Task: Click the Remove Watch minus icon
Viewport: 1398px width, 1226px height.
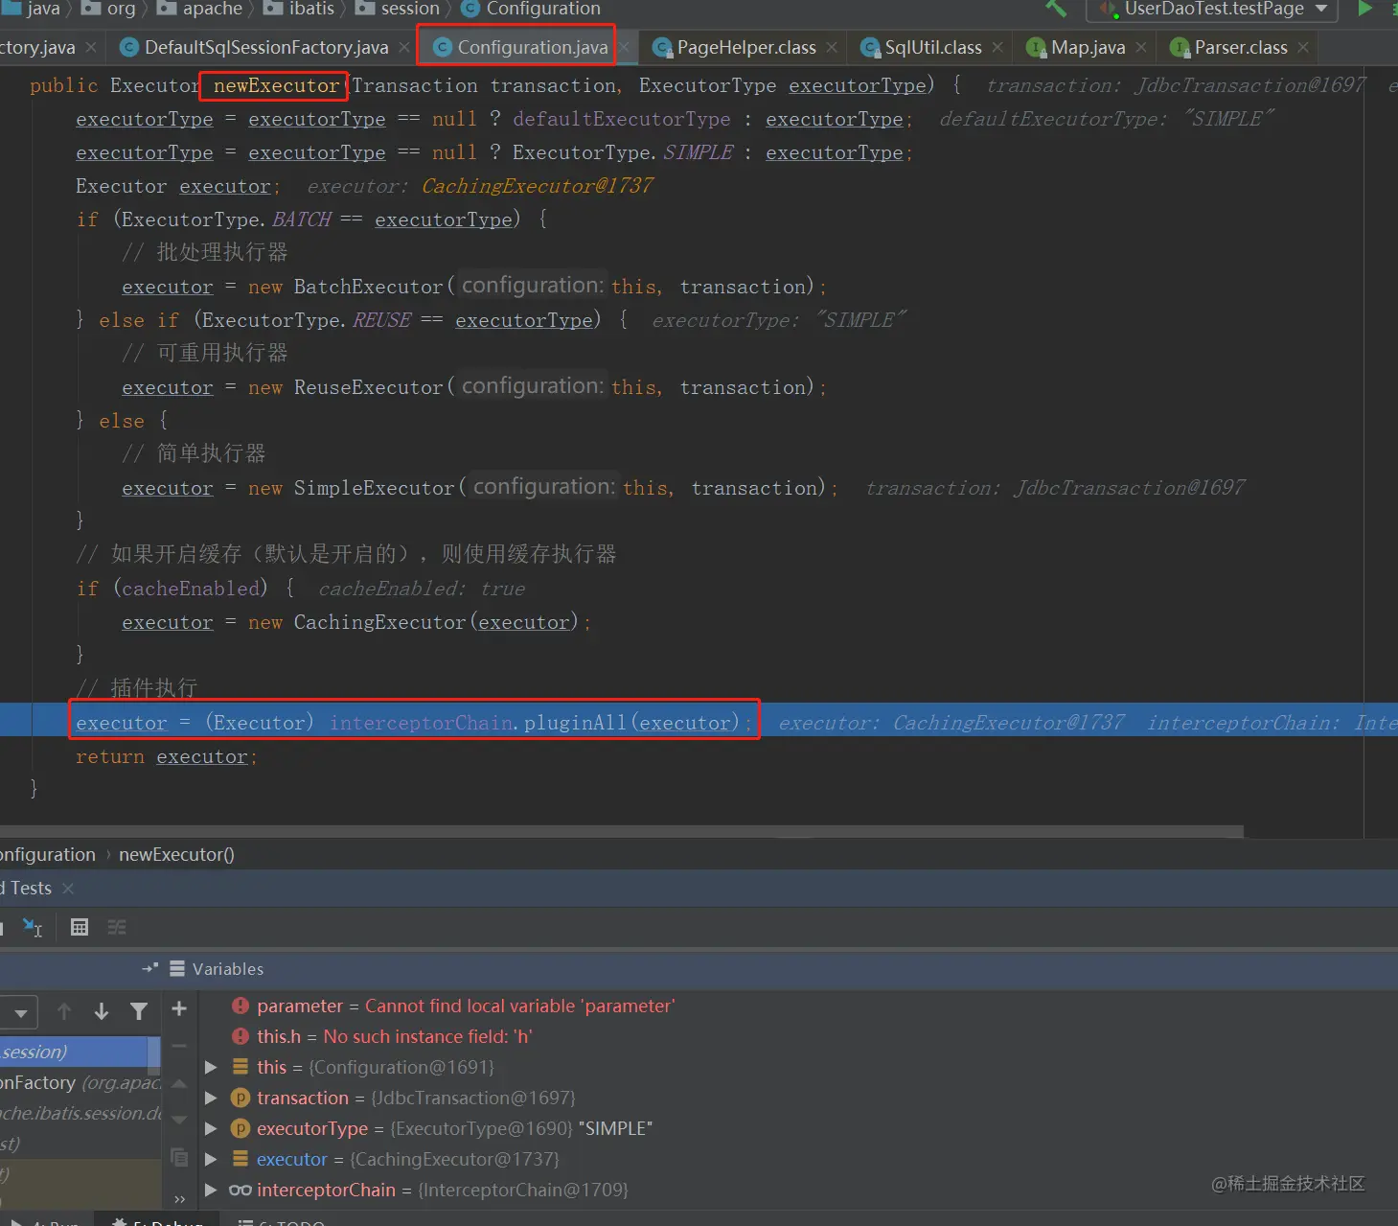Action: pyautogui.click(x=179, y=1046)
